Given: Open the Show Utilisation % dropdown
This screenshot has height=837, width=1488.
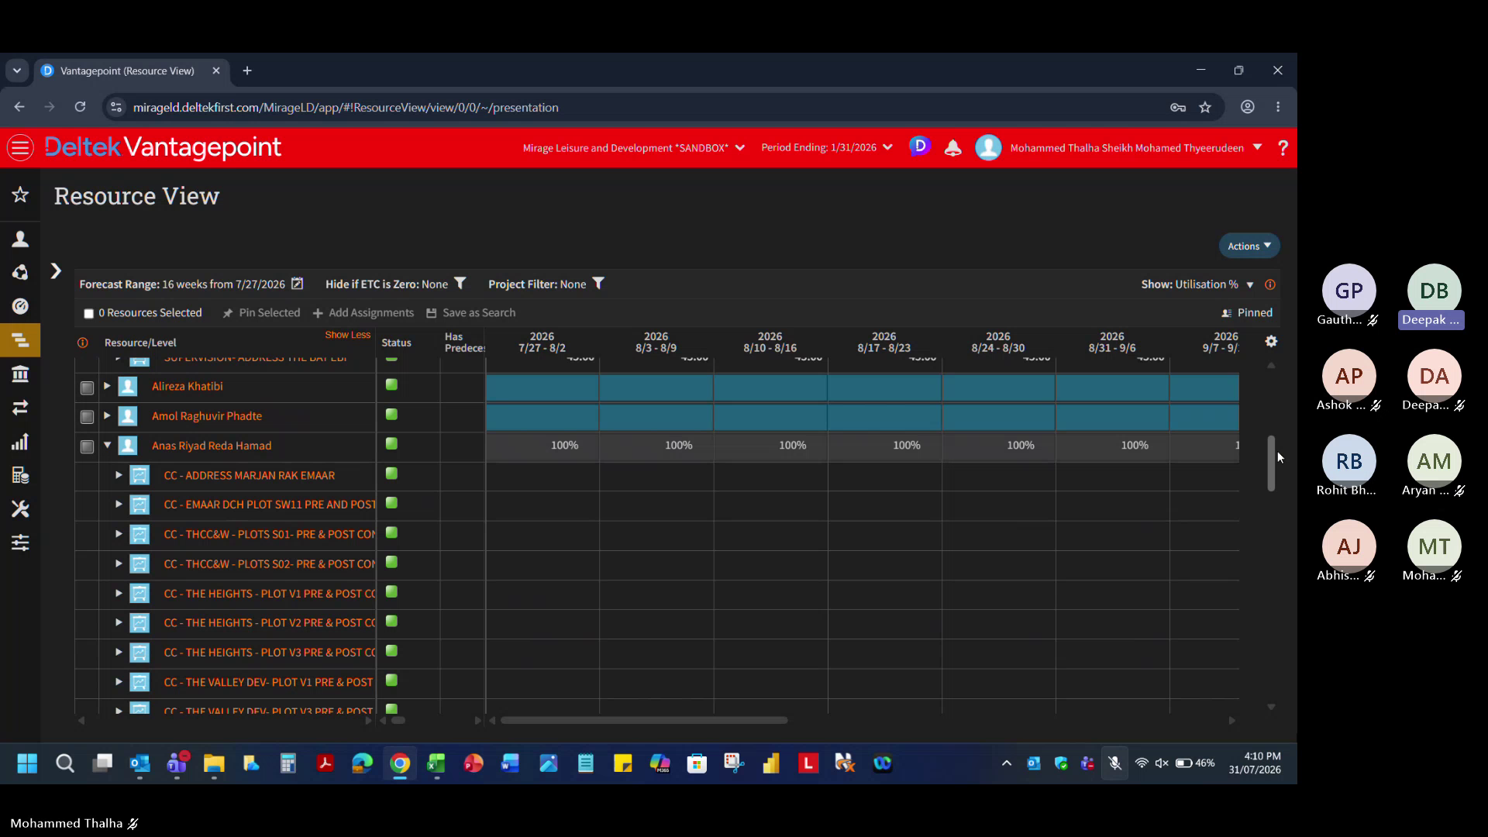Looking at the screenshot, I should (x=1250, y=284).
